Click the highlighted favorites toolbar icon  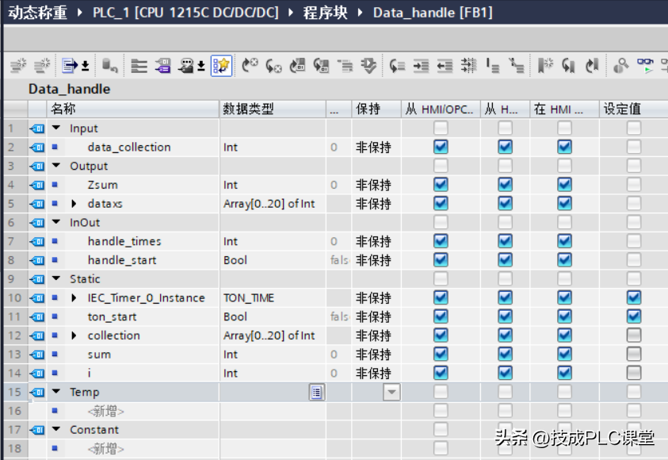(221, 66)
